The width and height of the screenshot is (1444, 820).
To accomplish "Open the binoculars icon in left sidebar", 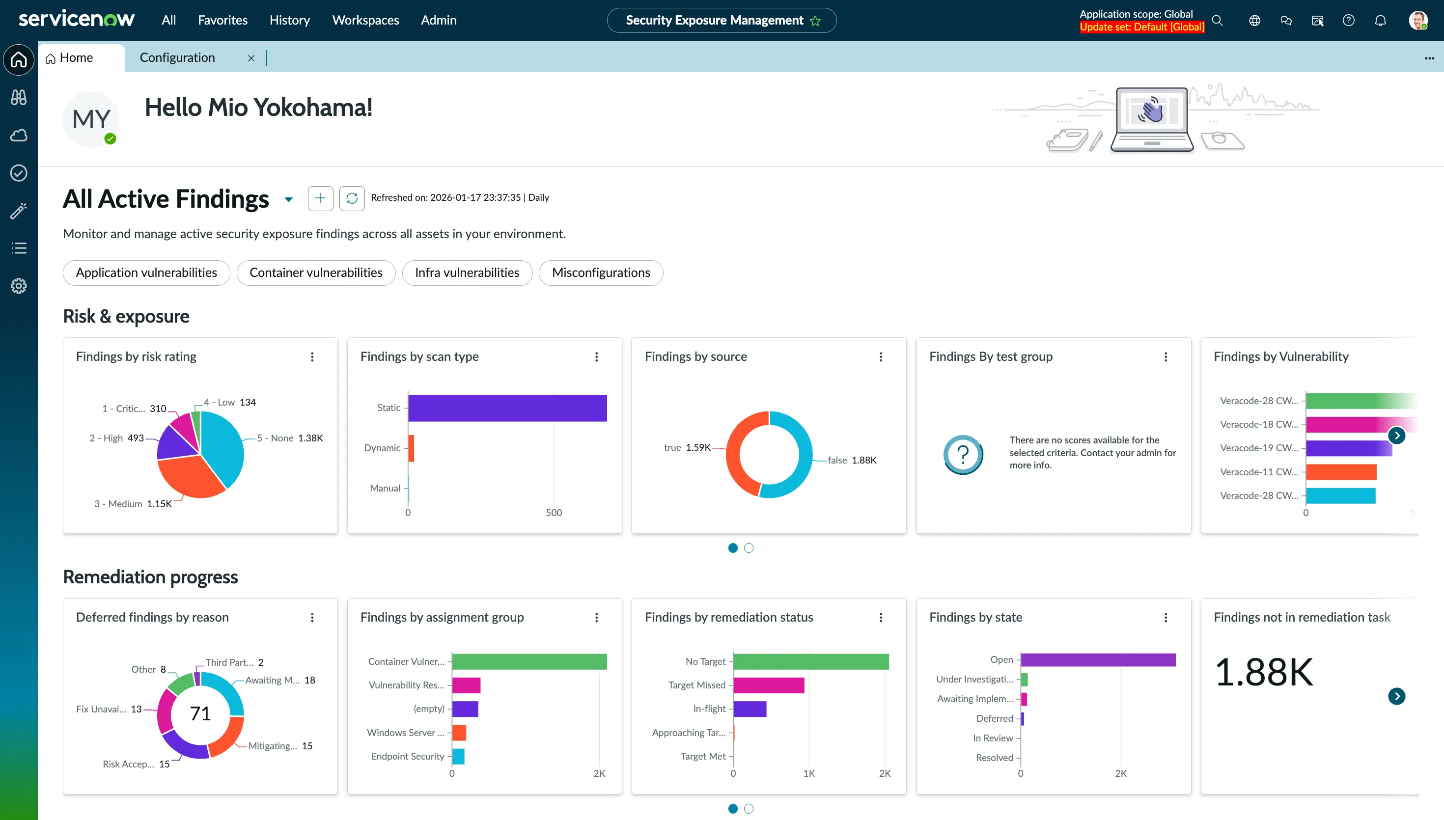I will point(19,97).
